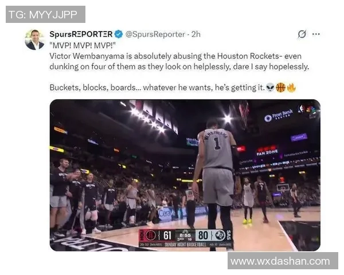Click the 8:55 game clock
This screenshot has width=344, height=275.
[x=185, y=235]
